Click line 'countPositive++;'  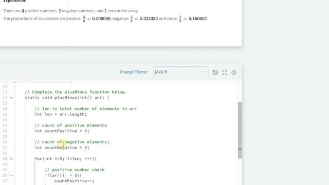click(x=74, y=181)
